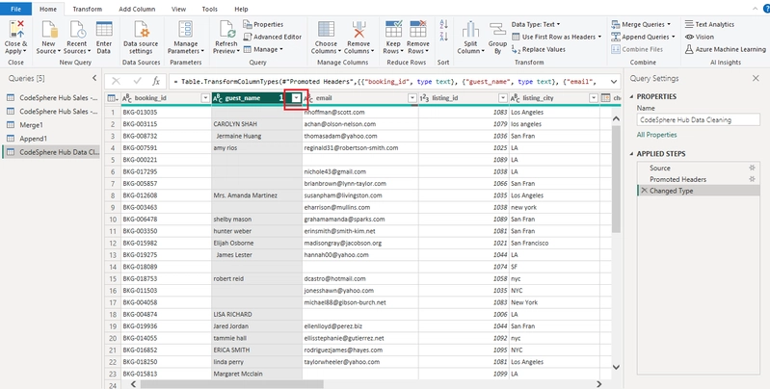Select the Merge1 query
Viewport: 770px width, 389px height.
click(x=32, y=125)
